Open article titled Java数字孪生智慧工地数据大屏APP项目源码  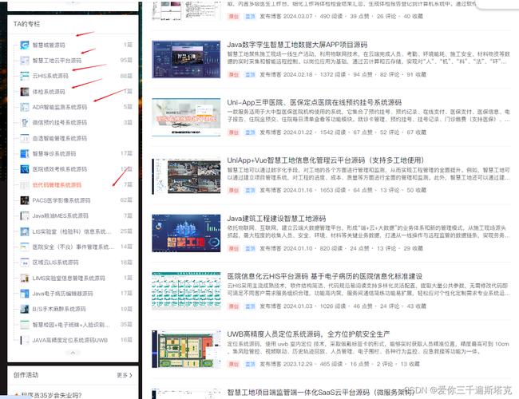[x=297, y=45]
